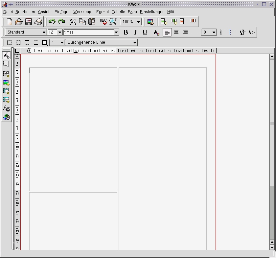Image resolution: width=276 pixels, height=258 pixels.
Task: Print the document with the printer icon
Action: coord(38,22)
